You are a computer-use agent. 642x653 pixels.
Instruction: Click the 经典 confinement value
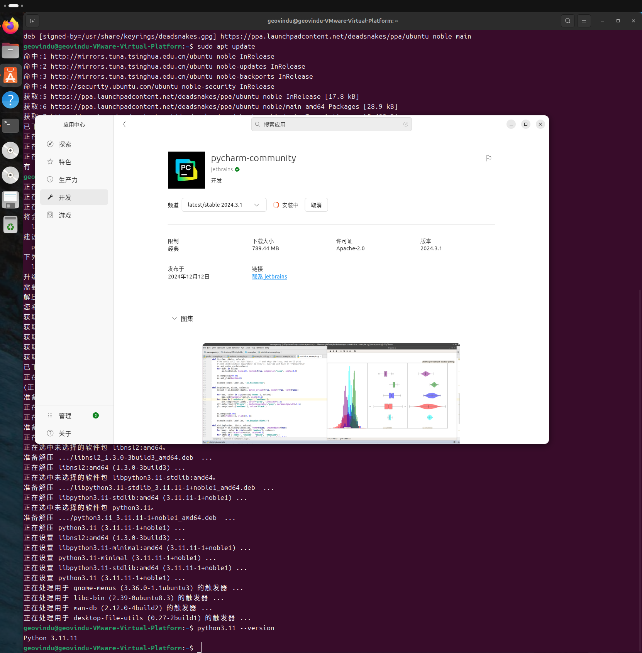coord(173,249)
